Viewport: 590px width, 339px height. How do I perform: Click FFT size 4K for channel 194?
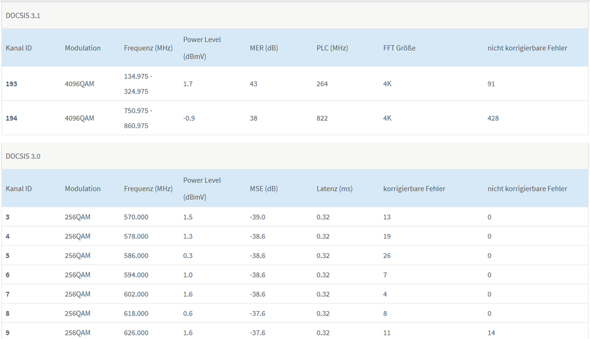coord(387,118)
